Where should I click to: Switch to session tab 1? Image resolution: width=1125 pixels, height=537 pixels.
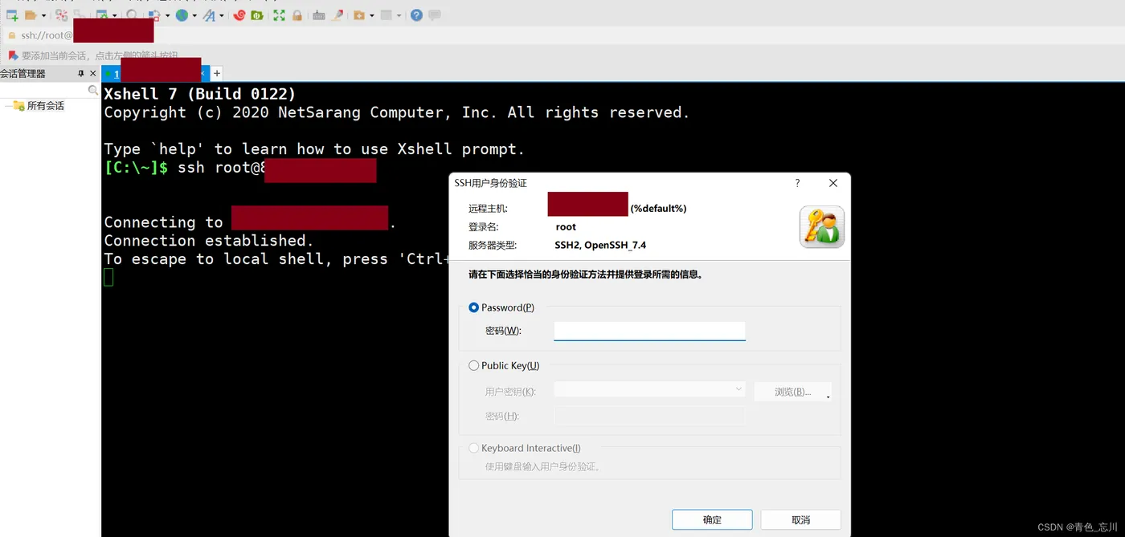click(x=155, y=74)
